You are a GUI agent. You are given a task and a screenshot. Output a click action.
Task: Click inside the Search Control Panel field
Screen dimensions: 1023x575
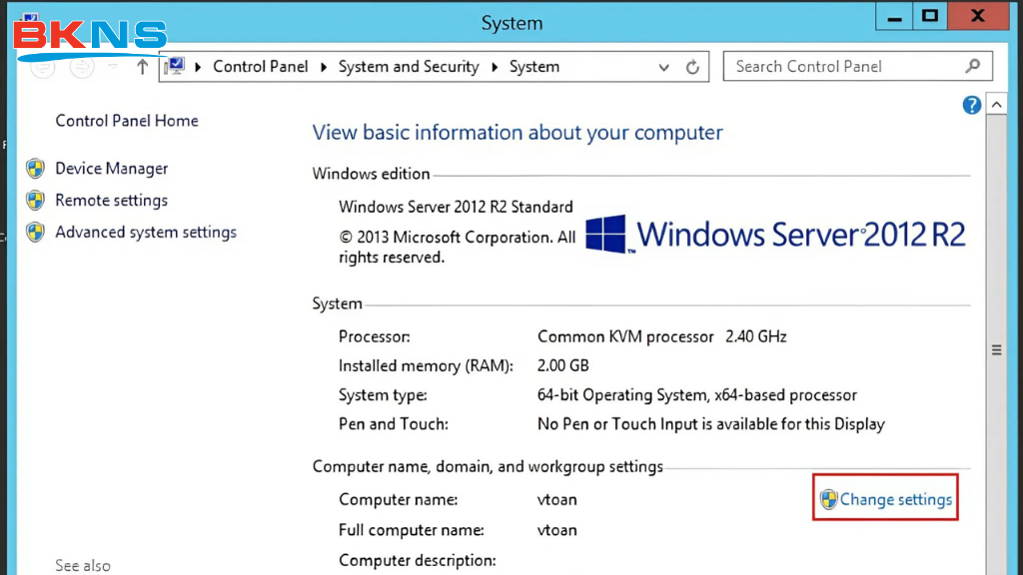point(844,67)
